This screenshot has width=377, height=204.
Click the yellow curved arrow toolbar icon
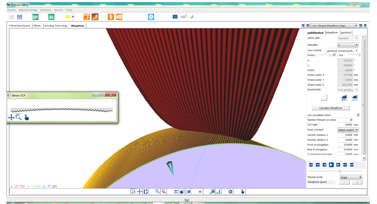point(192,17)
